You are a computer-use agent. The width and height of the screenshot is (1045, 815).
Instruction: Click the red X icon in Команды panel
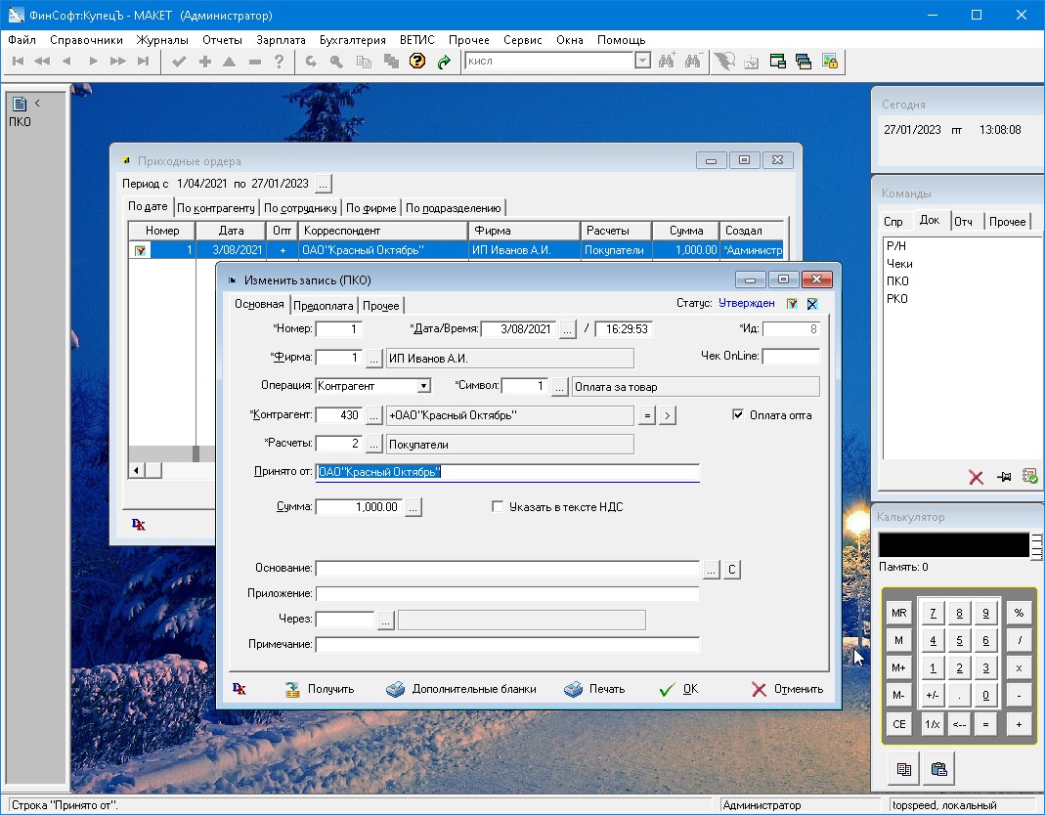click(976, 477)
